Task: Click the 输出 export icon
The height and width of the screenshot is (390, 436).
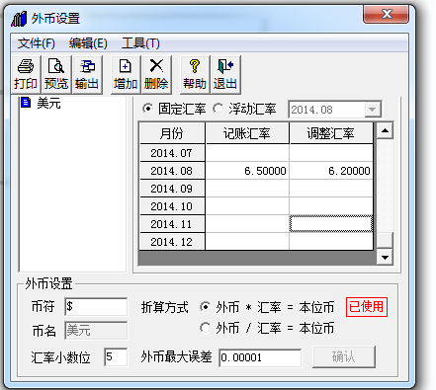Action: 87,75
